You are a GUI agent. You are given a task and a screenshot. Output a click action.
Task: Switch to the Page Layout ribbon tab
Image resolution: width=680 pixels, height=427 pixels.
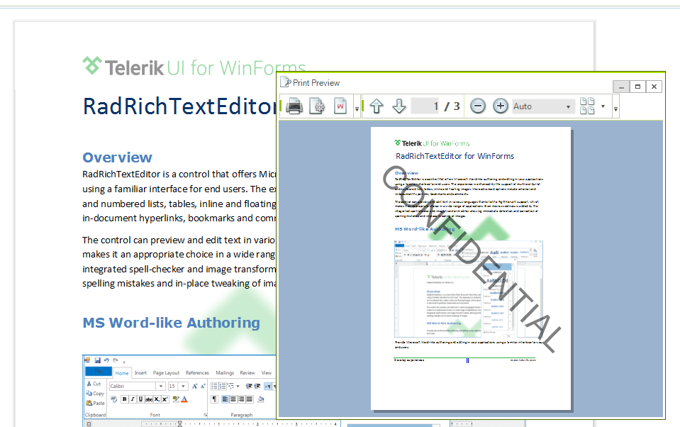click(166, 373)
